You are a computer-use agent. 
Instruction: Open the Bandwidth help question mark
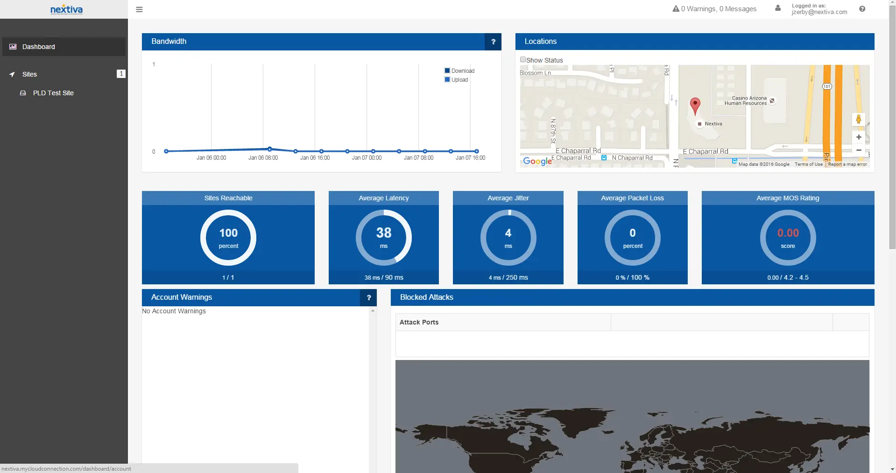point(493,42)
